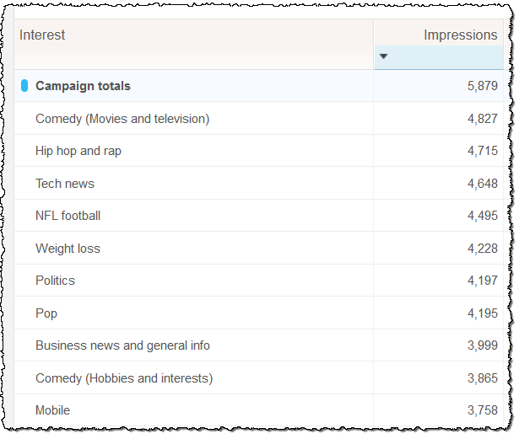The image size is (519, 439).
Task: Click the 4,648 impressions value
Action: coord(482,184)
